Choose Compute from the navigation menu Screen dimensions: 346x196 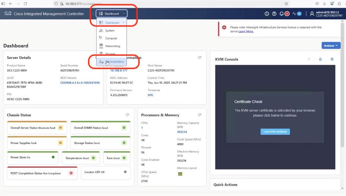[112, 38]
